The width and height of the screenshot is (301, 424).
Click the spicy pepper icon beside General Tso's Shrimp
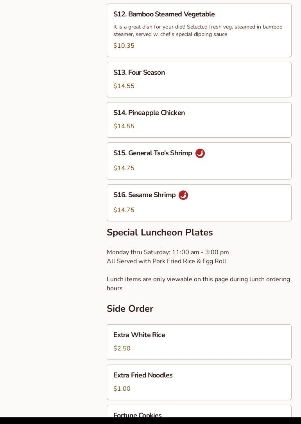[x=200, y=153]
